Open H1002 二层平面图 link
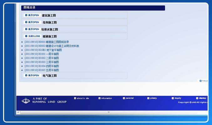 click(x=42, y=58)
